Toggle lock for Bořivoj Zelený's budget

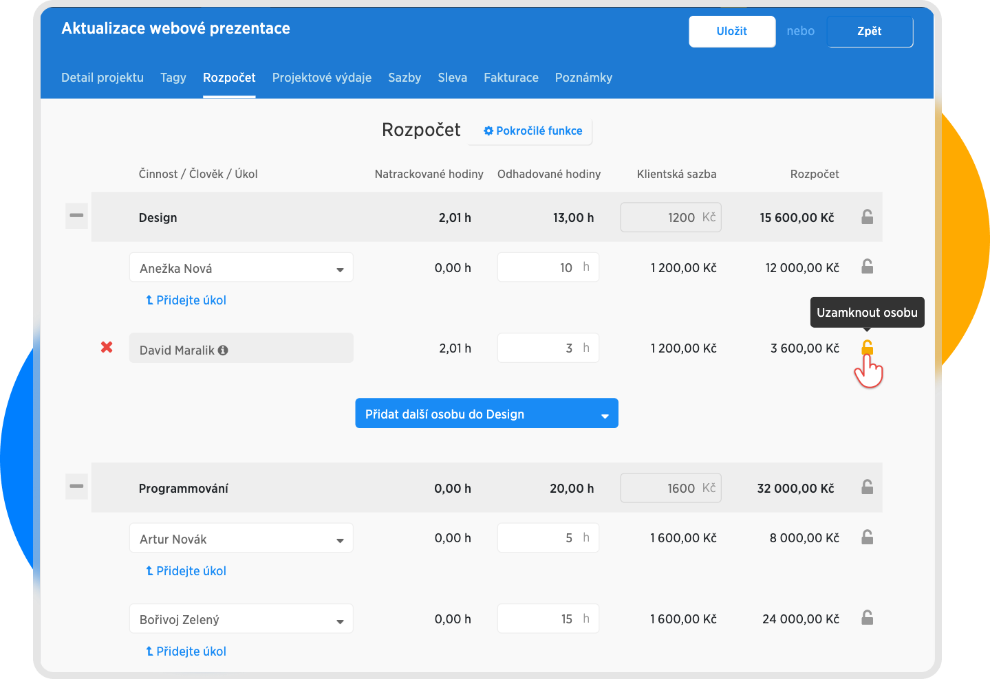pyautogui.click(x=867, y=619)
